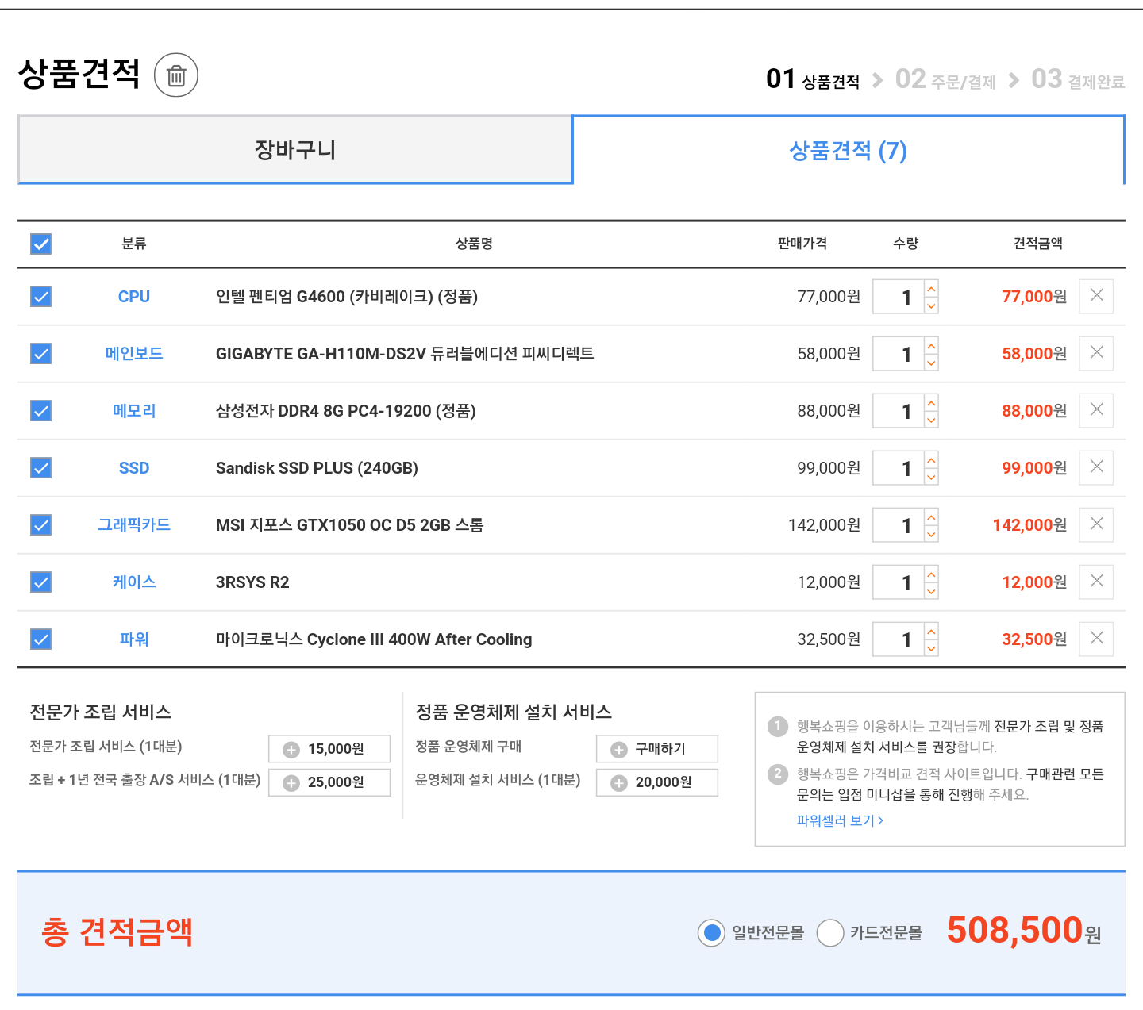Switch to the 장바구니 tab

click(x=295, y=150)
